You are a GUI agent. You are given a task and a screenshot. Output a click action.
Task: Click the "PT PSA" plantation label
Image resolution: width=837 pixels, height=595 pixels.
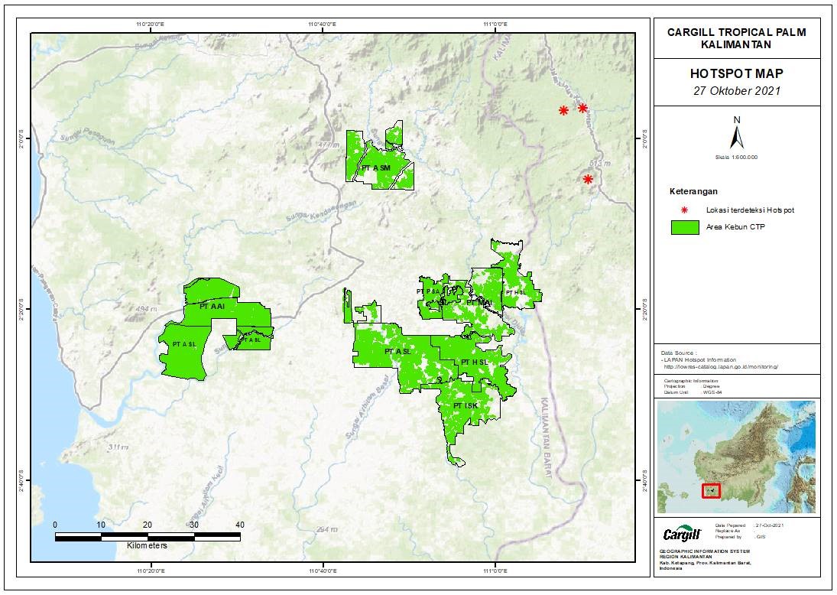pos(428,291)
